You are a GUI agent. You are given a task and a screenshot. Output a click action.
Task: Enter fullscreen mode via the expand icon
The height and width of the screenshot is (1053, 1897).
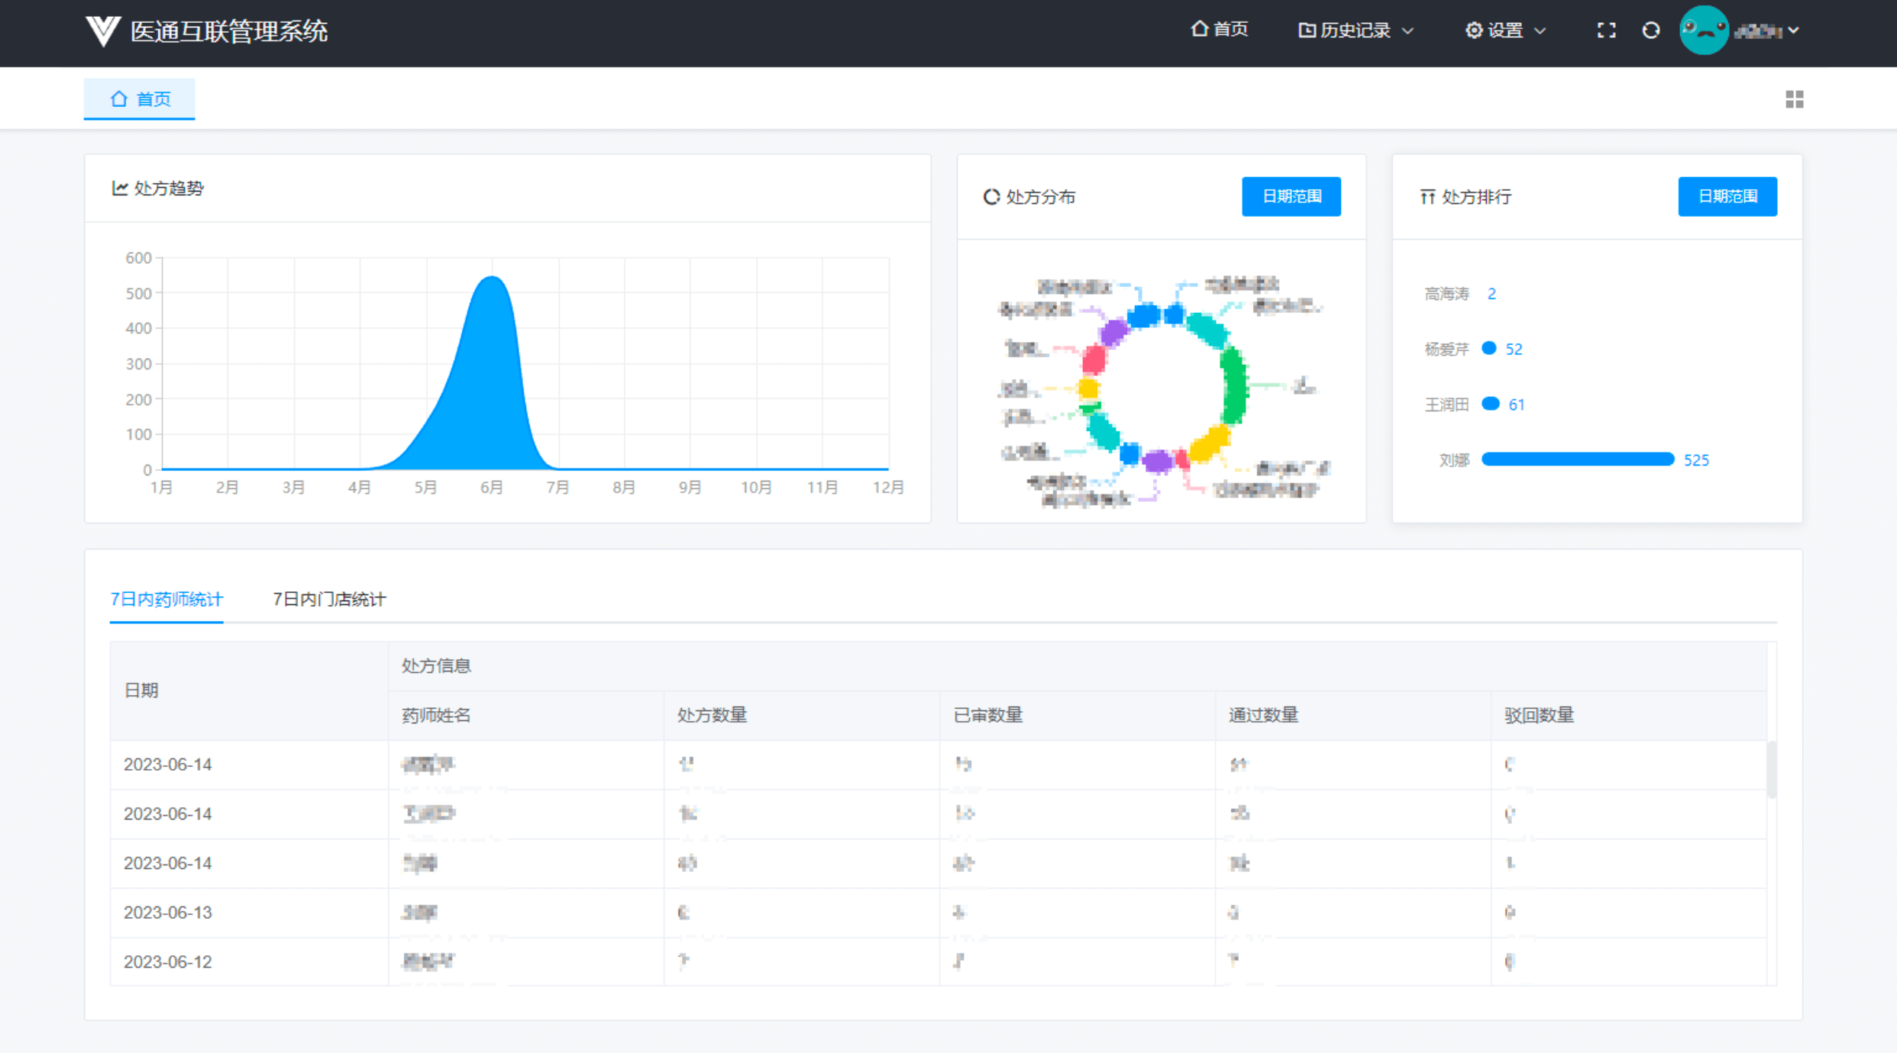1605,31
